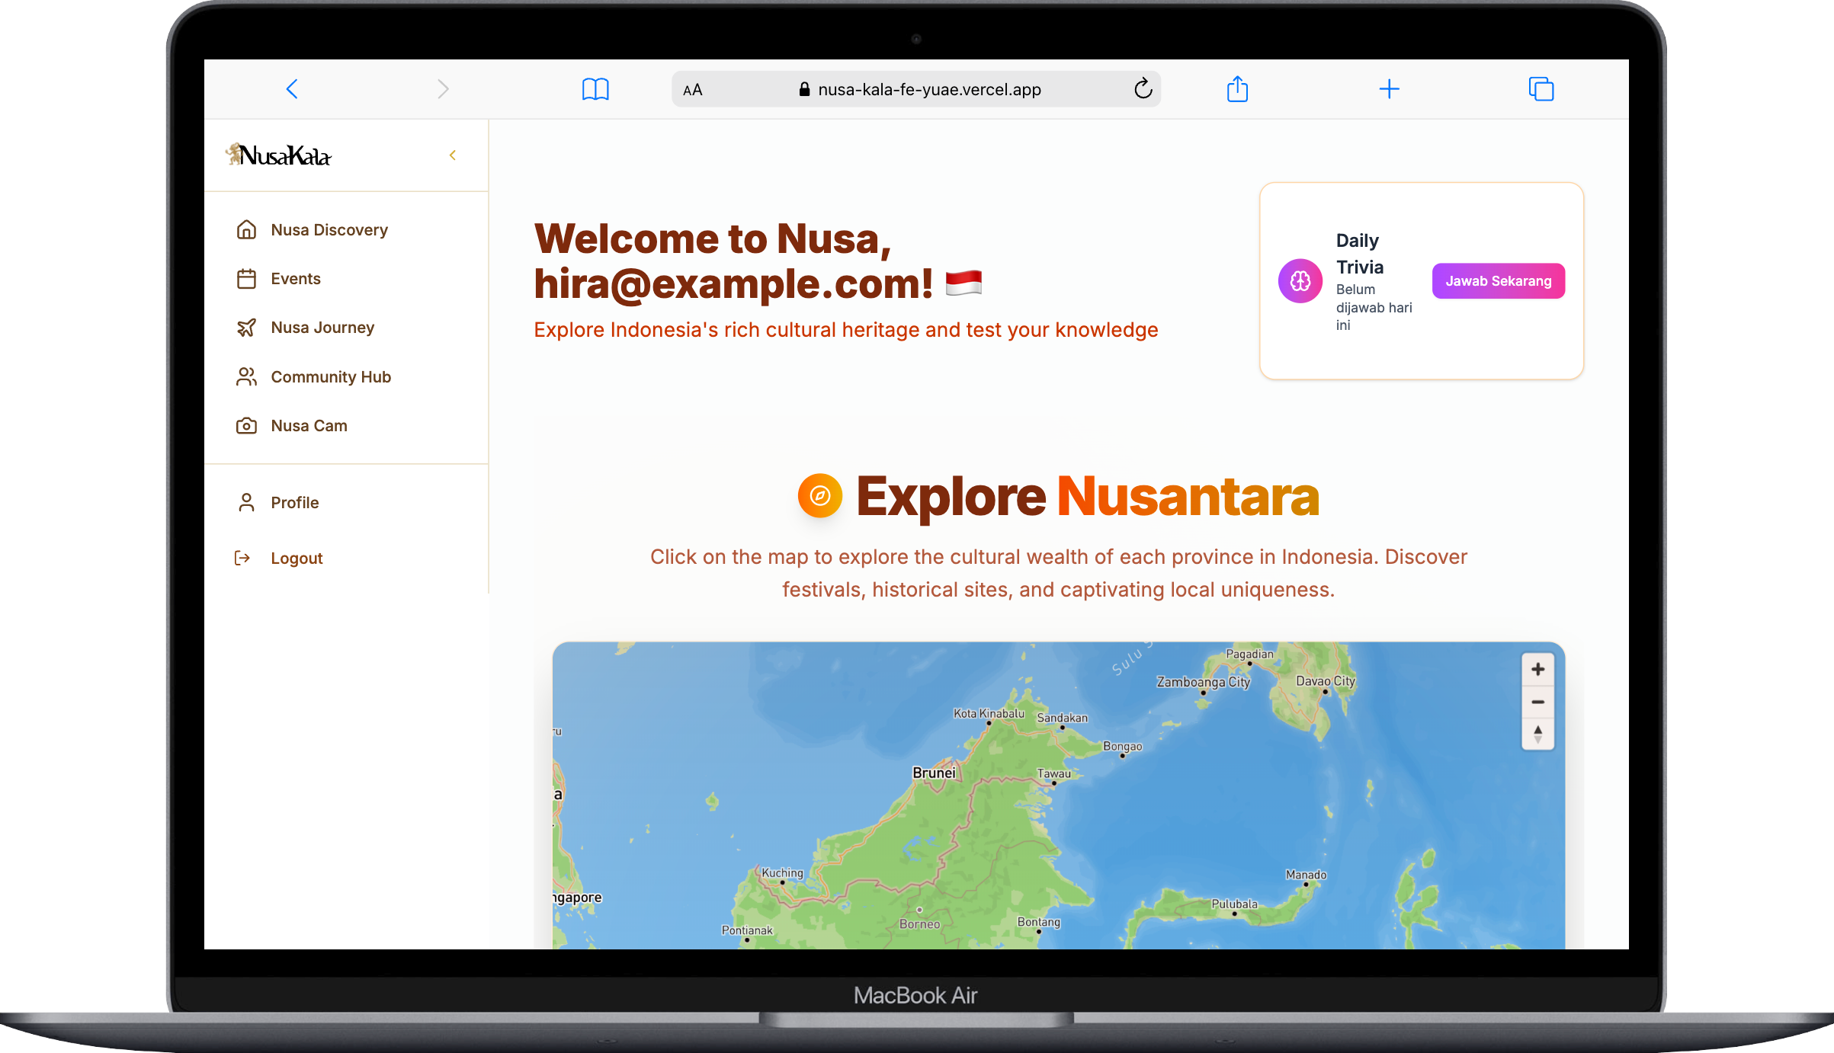Go to the Nusa Discovery menu item
Viewport: 1834px width, 1053px height.
coord(329,230)
